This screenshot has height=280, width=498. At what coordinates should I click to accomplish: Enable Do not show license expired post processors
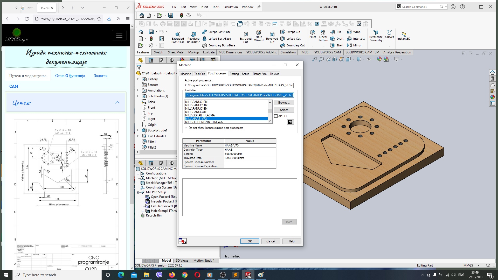(186, 128)
